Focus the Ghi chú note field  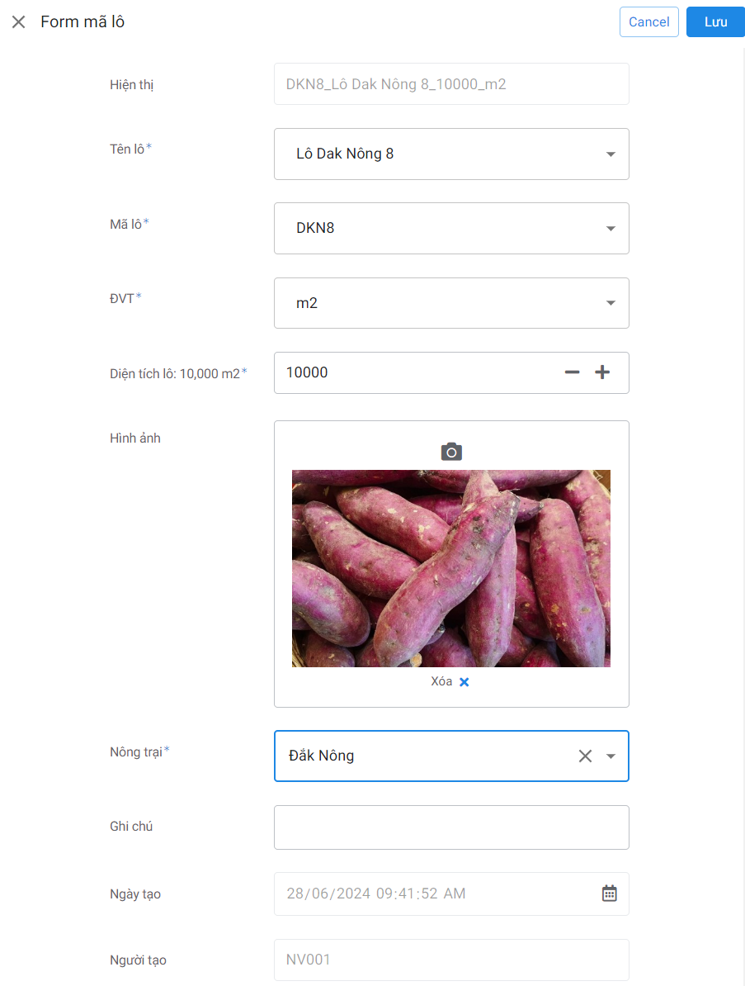coord(451,827)
